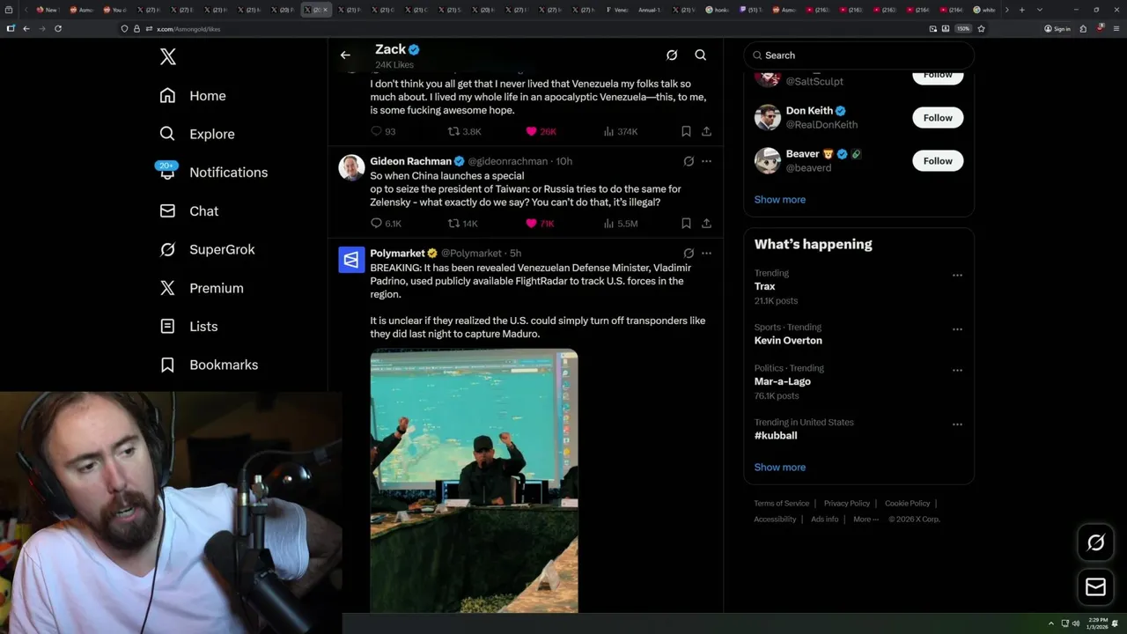1127x634 pixels.
Task: Bookmark Gideon Rachman's post
Action: tap(686, 224)
